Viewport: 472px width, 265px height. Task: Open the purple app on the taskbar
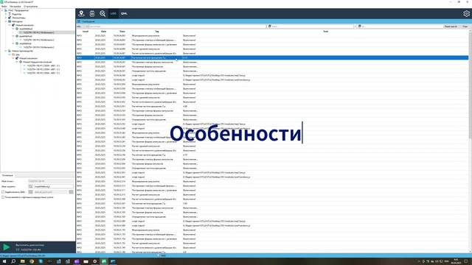(x=77, y=261)
